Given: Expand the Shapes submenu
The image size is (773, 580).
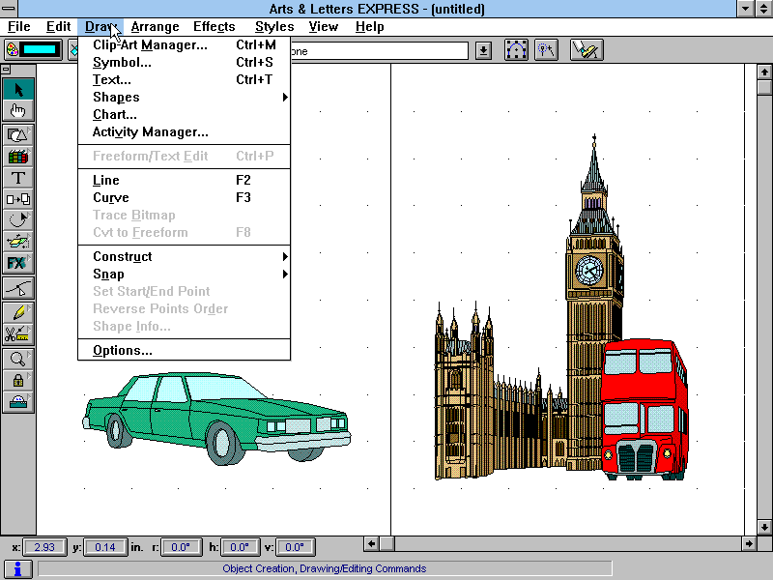Looking at the screenshot, I should 184,98.
